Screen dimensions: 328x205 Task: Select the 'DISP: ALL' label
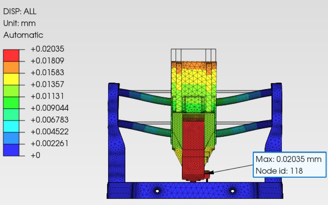tap(20, 11)
